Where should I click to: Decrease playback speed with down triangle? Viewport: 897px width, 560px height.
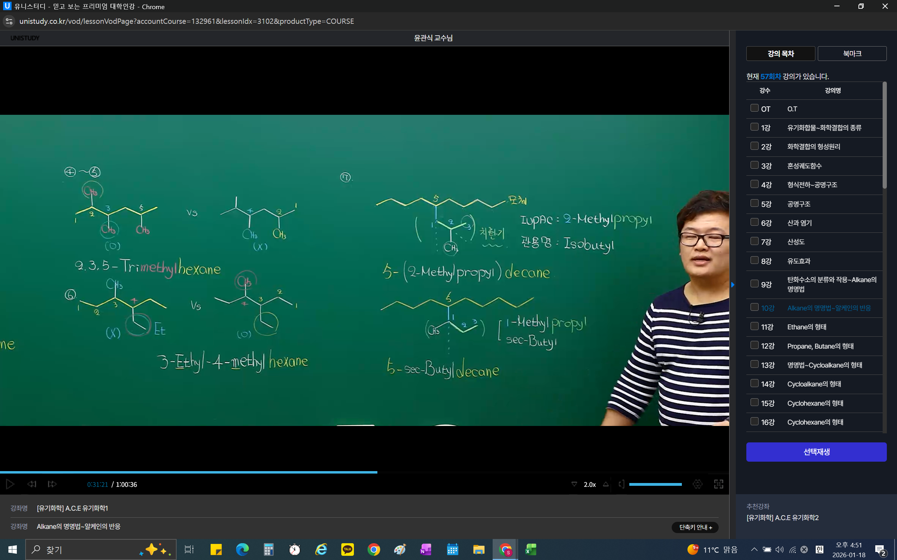pyautogui.click(x=574, y=484)
